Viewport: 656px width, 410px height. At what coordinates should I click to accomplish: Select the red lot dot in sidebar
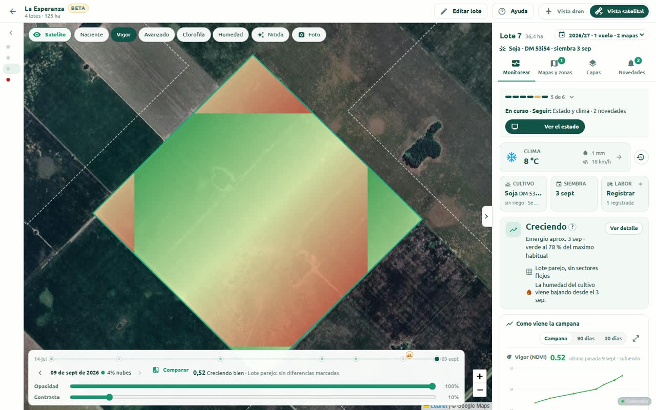[8, 79]
